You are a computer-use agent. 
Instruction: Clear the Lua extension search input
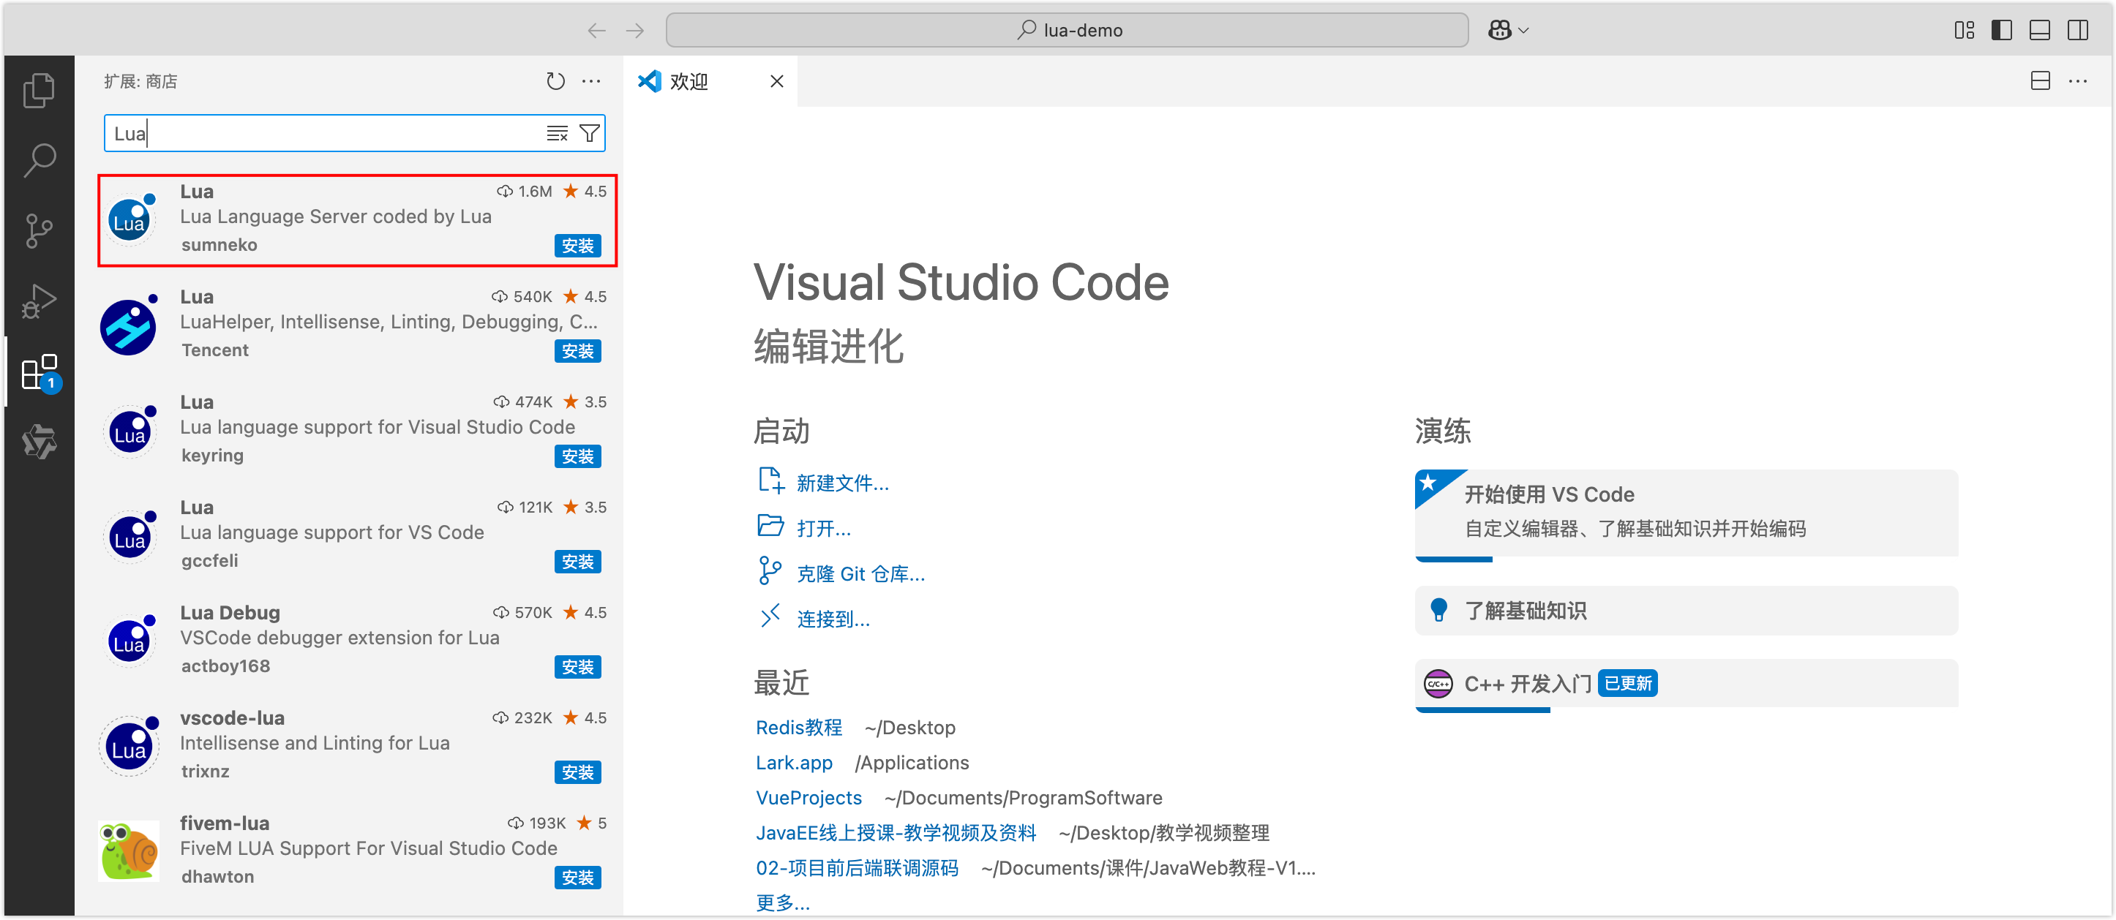[x=558, y=133]
